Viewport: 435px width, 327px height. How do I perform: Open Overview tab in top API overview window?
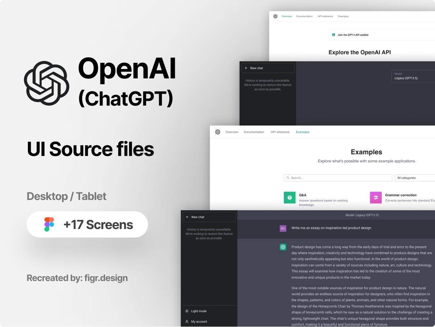(x=287, y=16)
